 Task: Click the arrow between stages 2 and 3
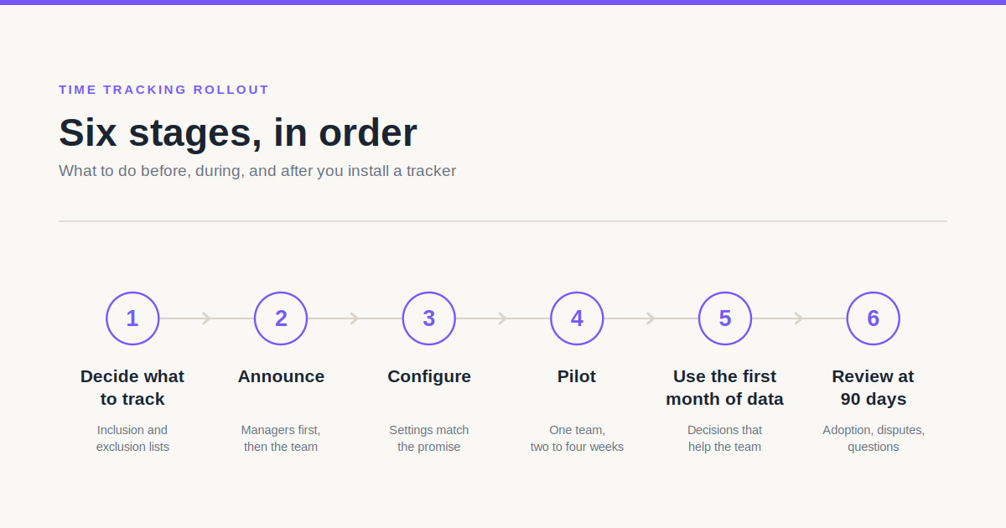click(354, 318)
